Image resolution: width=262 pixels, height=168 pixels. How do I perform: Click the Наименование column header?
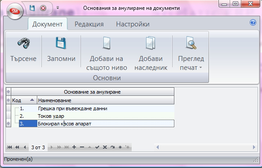pyautogui.click(x=106, y=100)
